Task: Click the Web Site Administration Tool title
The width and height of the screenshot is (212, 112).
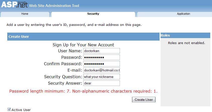Action: point(54,6)
